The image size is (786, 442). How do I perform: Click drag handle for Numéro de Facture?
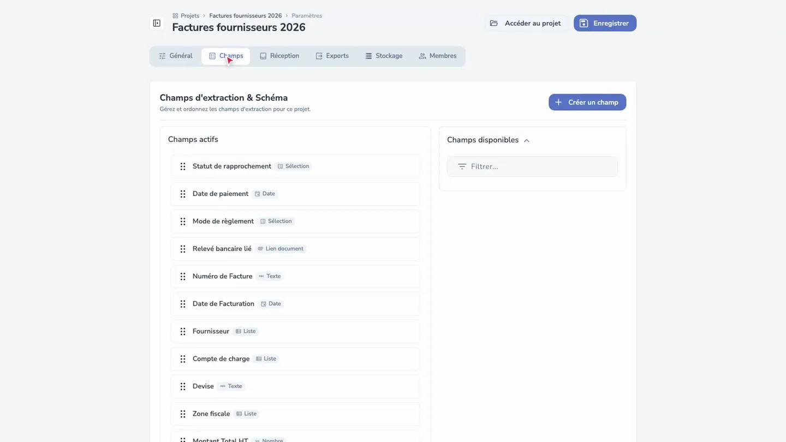point(183,277)
